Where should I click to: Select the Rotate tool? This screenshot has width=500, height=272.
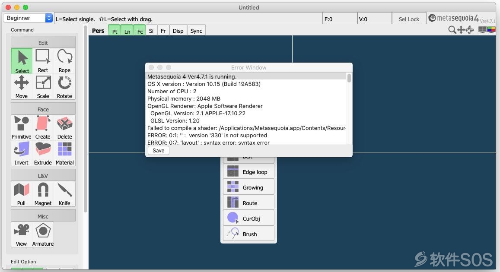click(x=64, y=87)
